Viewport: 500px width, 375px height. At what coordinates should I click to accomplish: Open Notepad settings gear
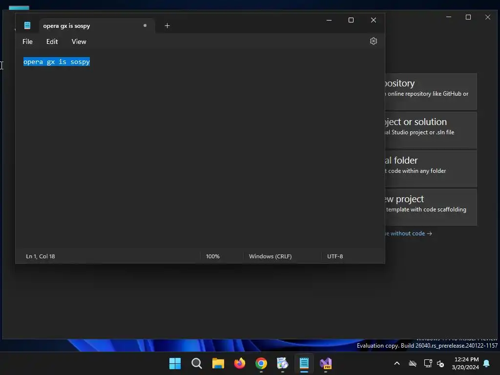[x=374, y=41]
